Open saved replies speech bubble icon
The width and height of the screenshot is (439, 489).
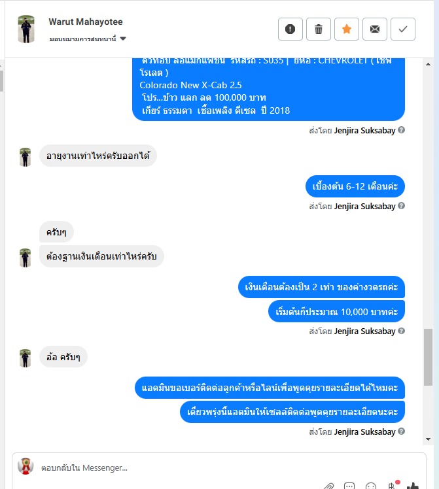[349, 486]
